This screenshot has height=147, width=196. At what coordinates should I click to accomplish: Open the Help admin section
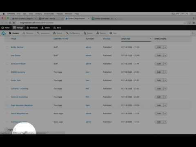coord(113,33)
